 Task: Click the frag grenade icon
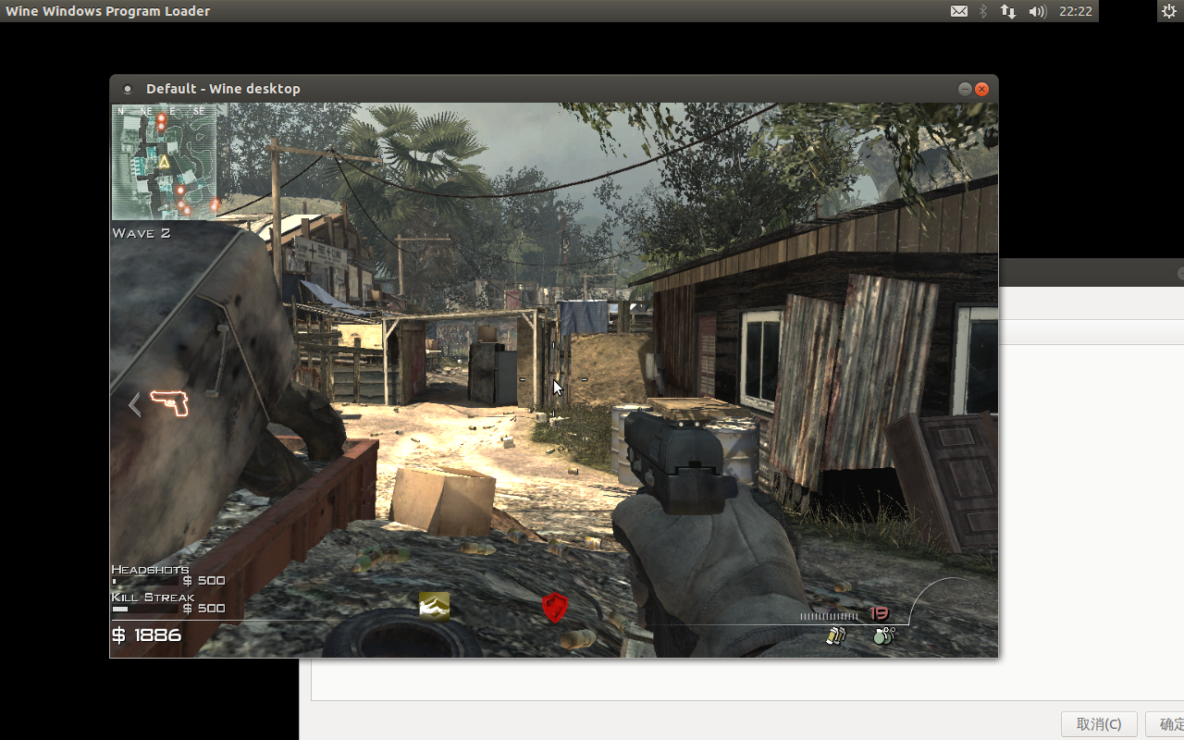[884, 635]
